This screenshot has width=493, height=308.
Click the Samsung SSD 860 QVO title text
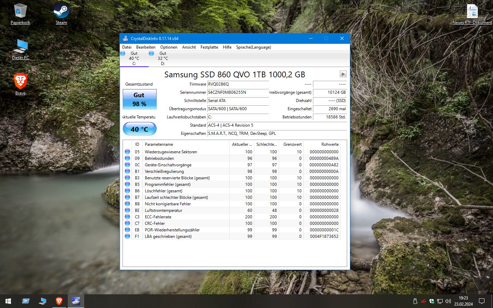tap(235, 75)
